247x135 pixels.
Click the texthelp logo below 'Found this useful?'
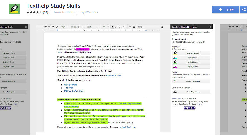[190, 108]
